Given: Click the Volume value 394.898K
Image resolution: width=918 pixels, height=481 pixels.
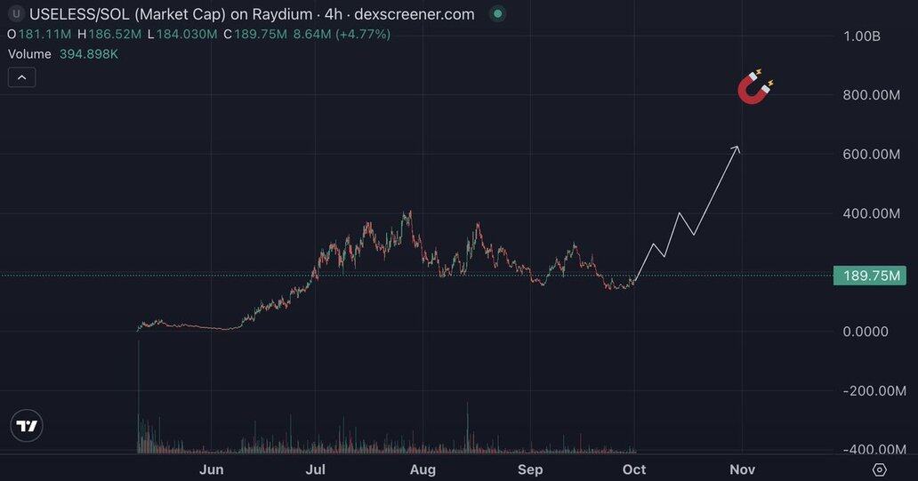Looking at the screenshot, I should (x=88, y=54).
